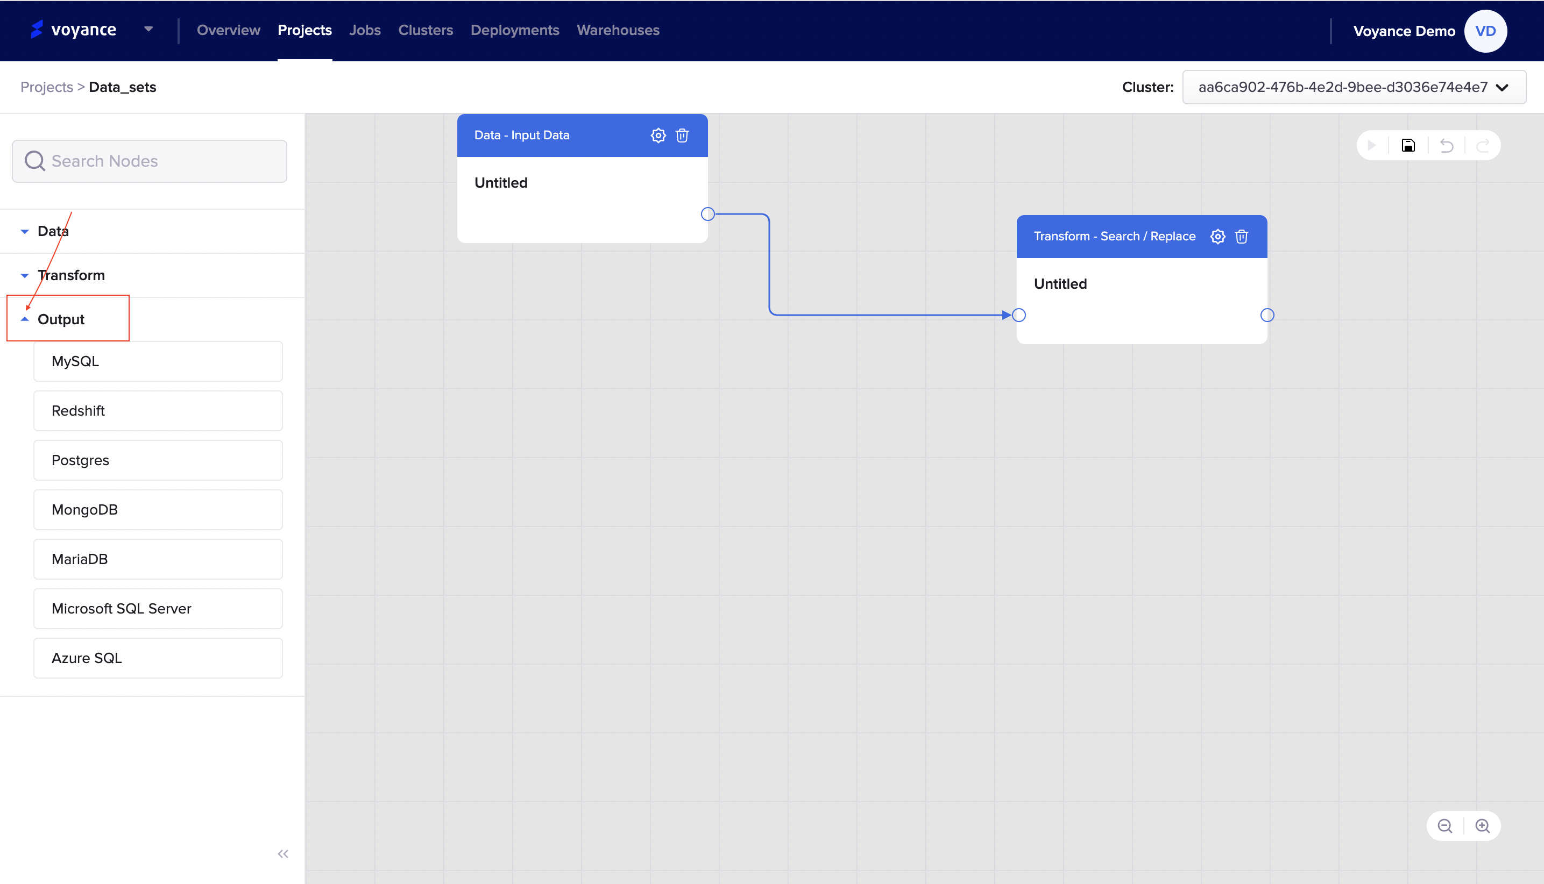Zoom in on the canvas
This screenshot has width=1544, height=884.
(x=1483, y=826)
